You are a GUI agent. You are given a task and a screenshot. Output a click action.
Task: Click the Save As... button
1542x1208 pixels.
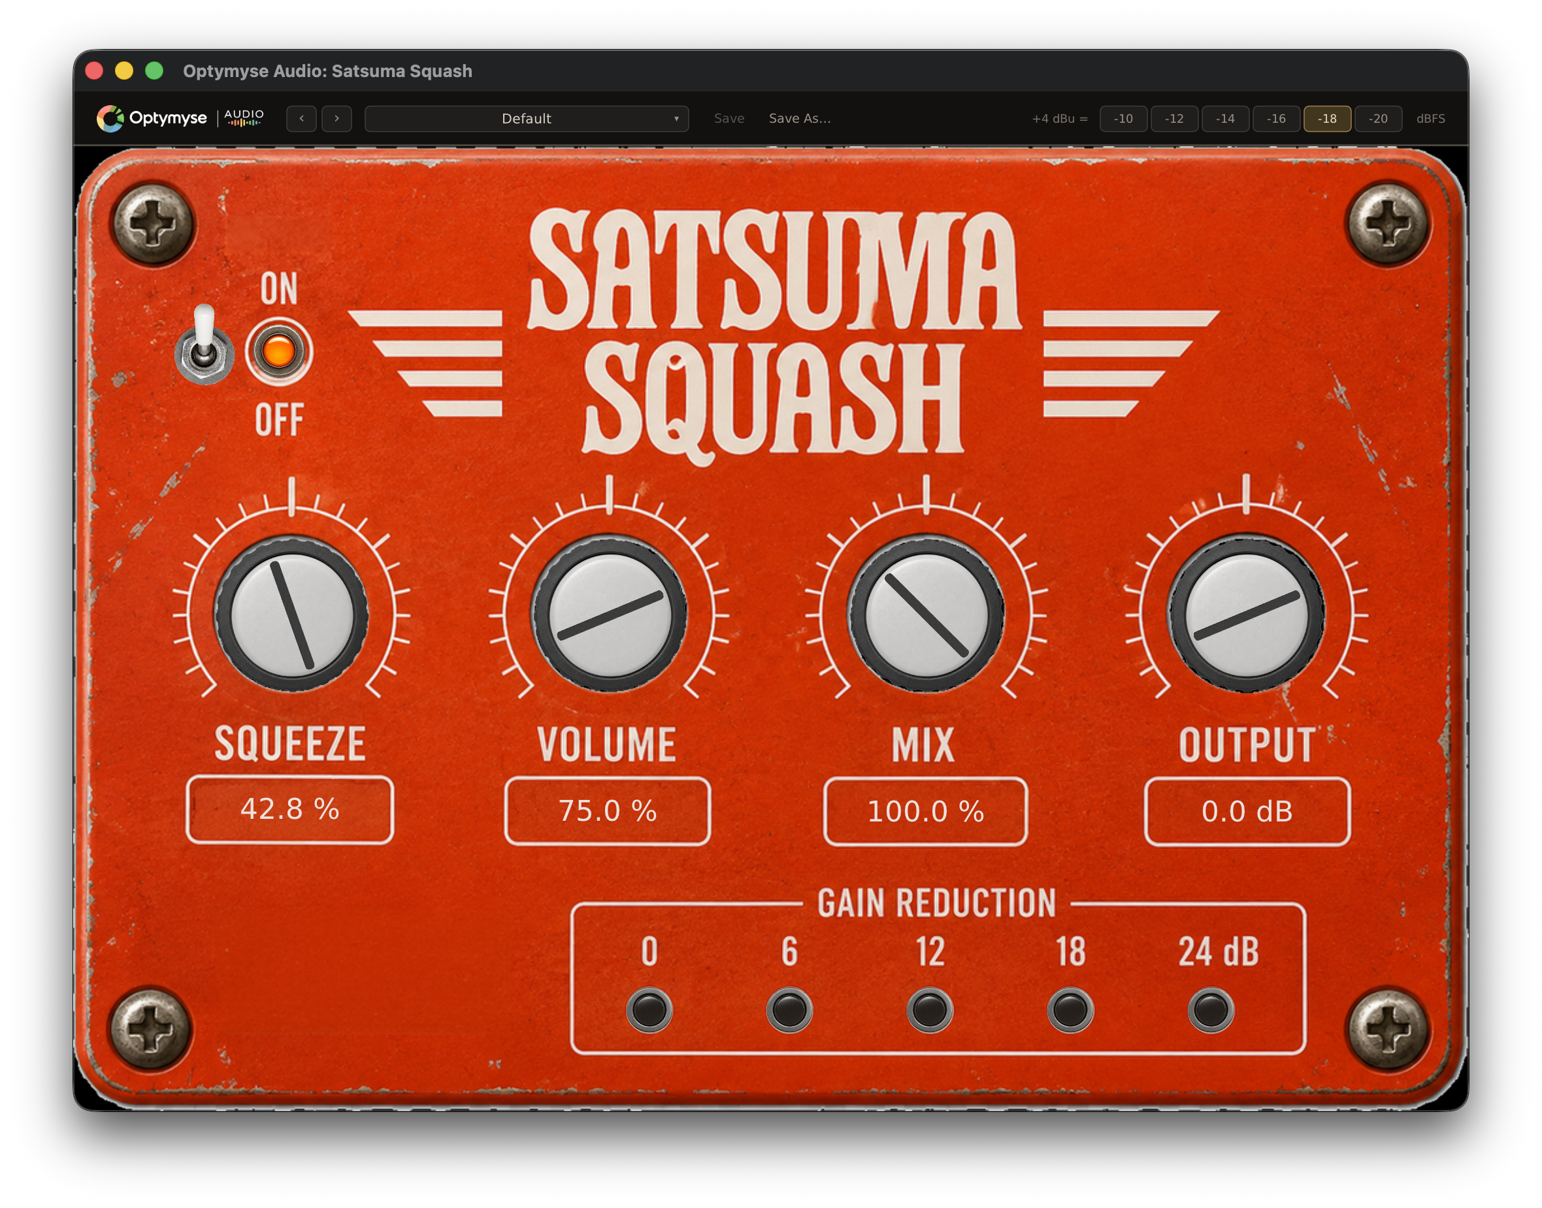point(800,118)
